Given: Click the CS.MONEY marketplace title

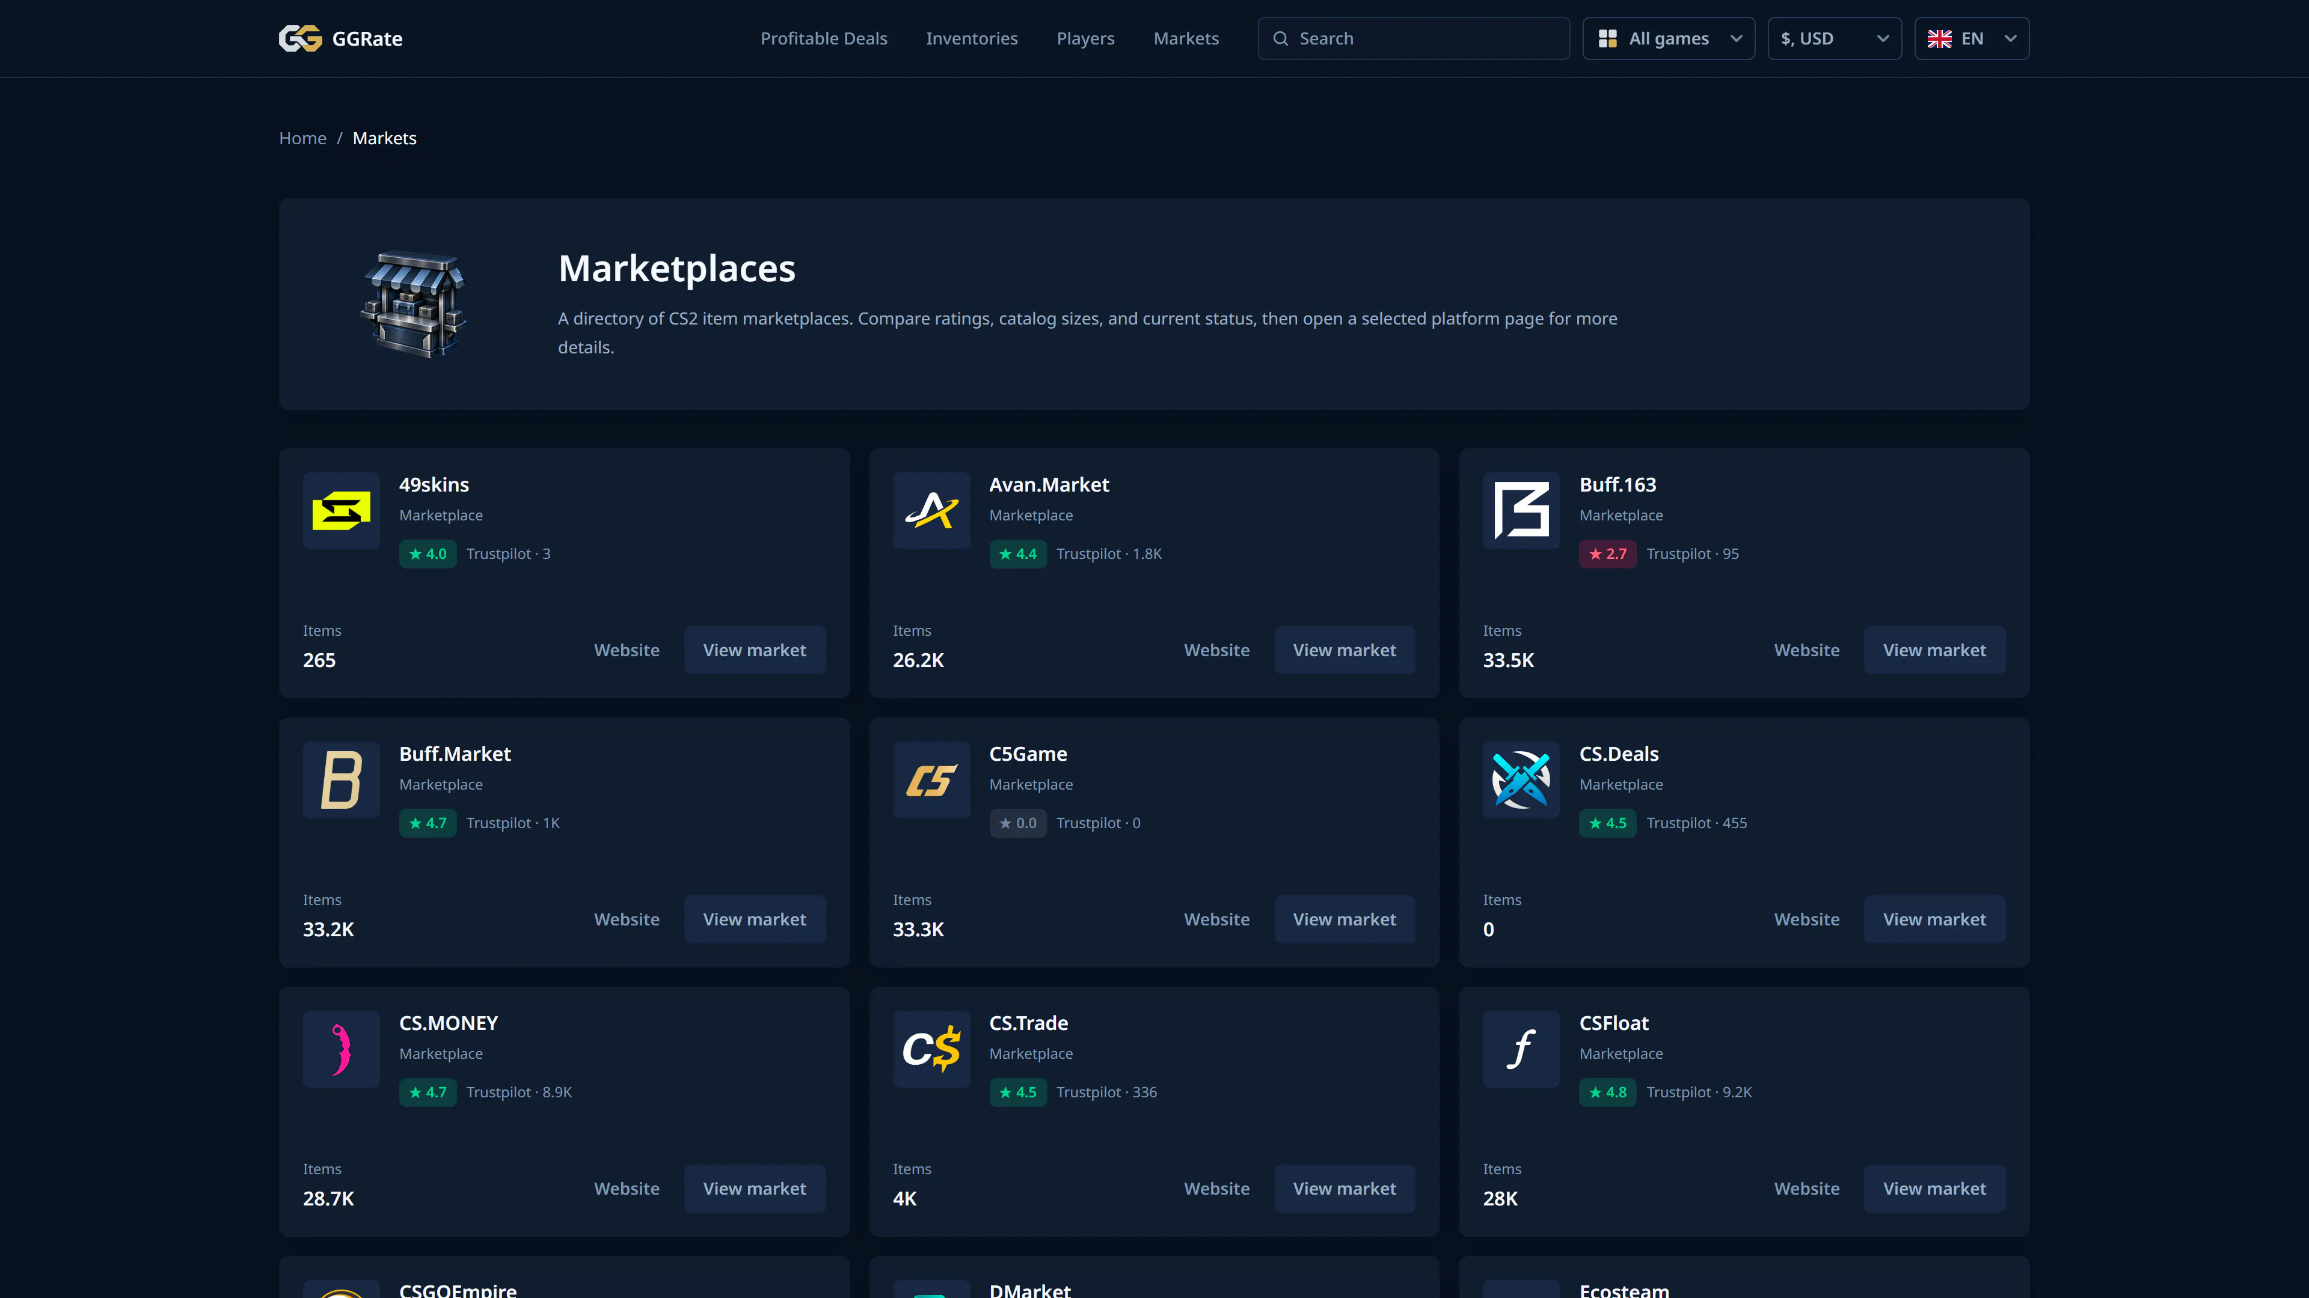Looking at the screenshot, I should [448, 1023].
